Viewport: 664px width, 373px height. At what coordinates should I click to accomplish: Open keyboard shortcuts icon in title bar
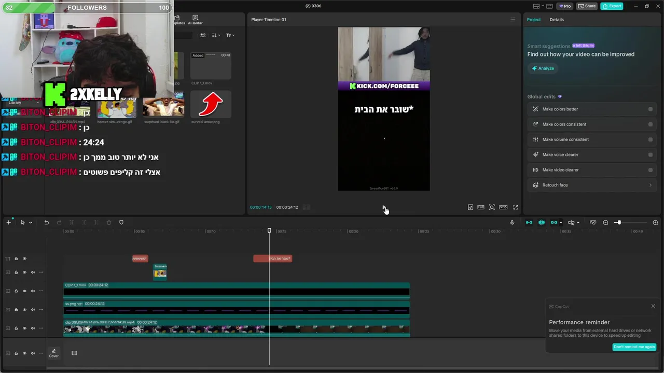tap(549, 6)
